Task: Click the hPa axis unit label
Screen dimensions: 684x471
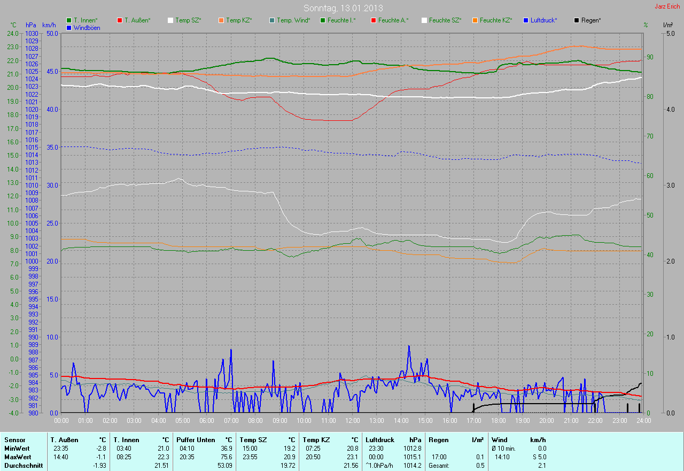Action: click(30, 25)
